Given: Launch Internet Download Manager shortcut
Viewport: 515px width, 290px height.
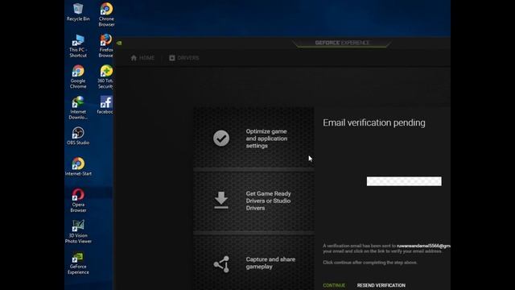Looking at the screenshot, I should click(78, 108).
